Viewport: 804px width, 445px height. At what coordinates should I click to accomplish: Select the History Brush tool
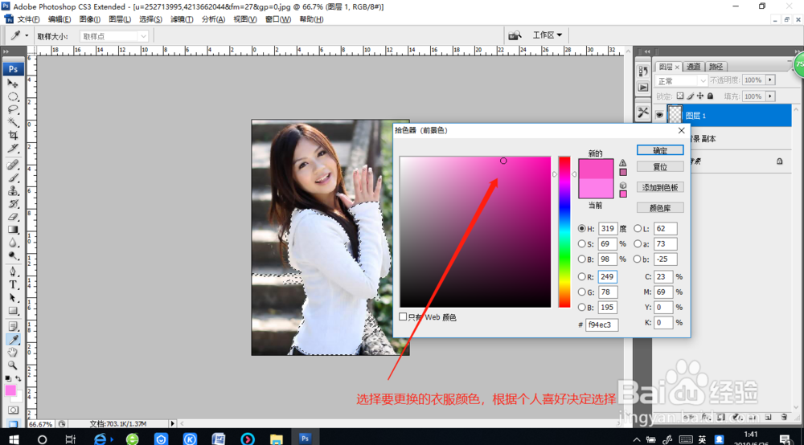[13, 204]
